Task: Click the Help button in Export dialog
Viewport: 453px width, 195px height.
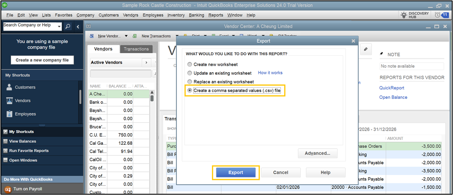Action: pyautogui.click(x=326, y=172)
